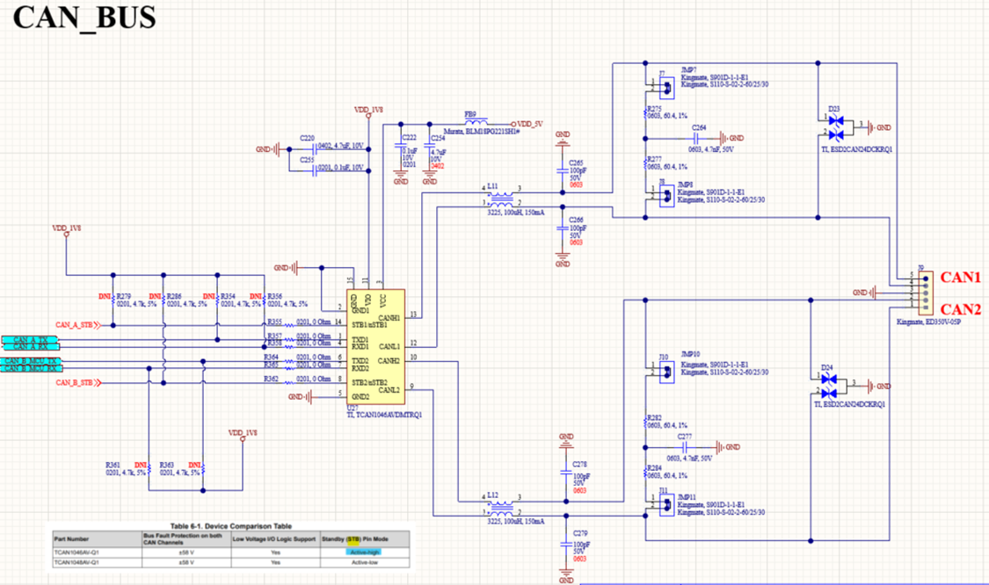The image size is (989, 585).
Task: Click the red CAN2 label
Action: pyautogui.click(x=961, y=309)
